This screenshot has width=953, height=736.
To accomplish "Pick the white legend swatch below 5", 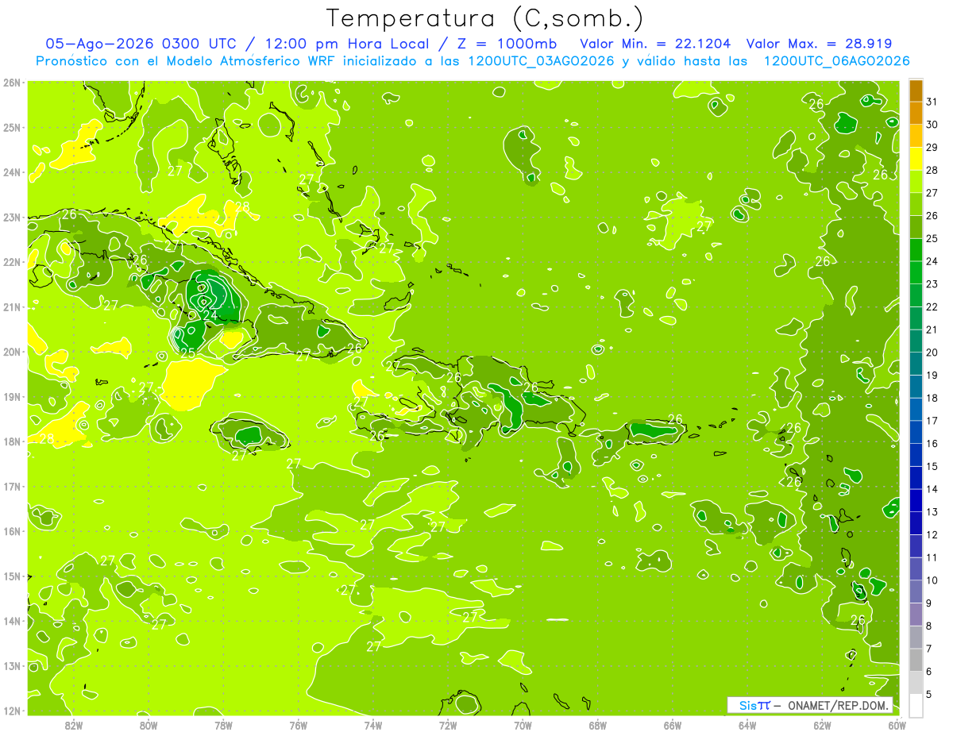I will pyautogui.click(x=916, y=705).
